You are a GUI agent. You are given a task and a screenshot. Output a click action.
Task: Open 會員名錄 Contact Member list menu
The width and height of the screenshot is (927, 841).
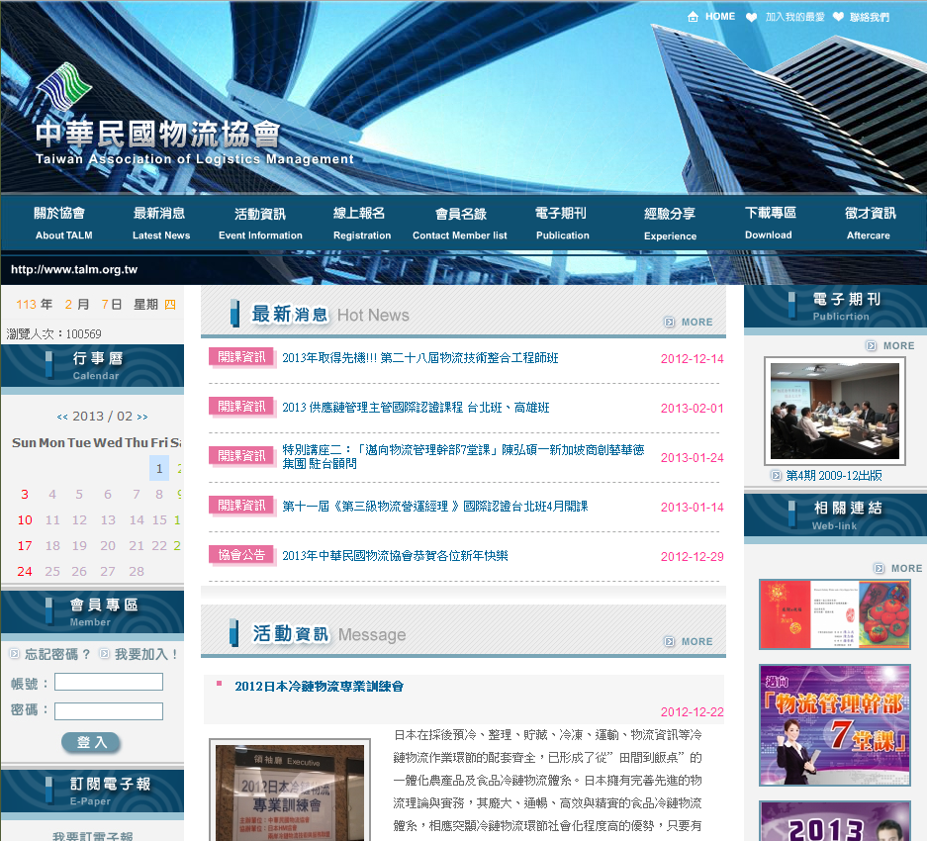(x=460, y=223)
